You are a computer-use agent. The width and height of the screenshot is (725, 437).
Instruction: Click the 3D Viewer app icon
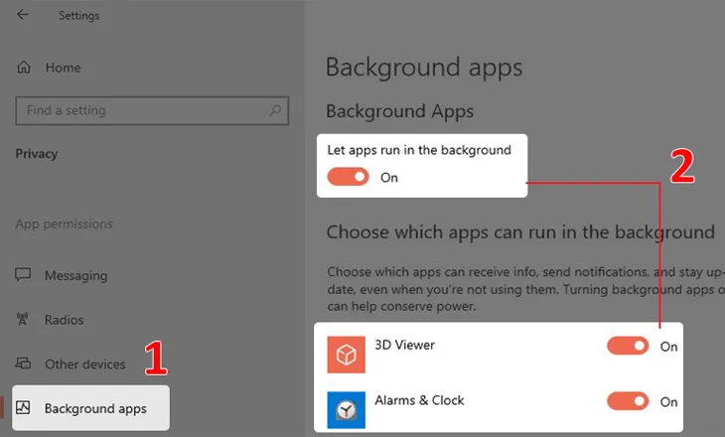coord(346,354)
